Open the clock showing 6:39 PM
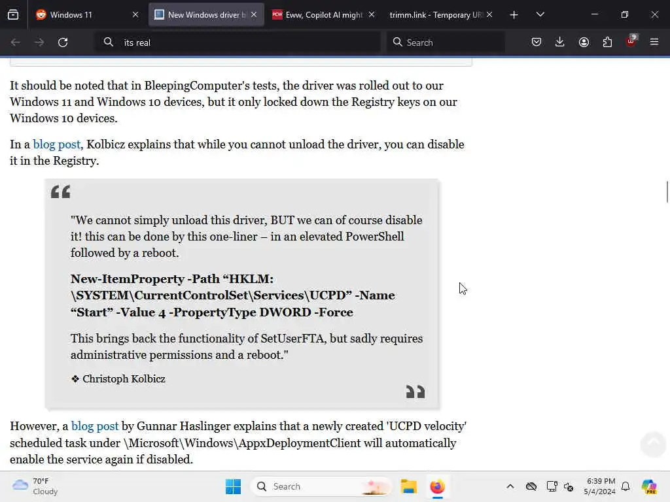Image resolution: width=670 pixels, height=502 pixels. (600, 486)
